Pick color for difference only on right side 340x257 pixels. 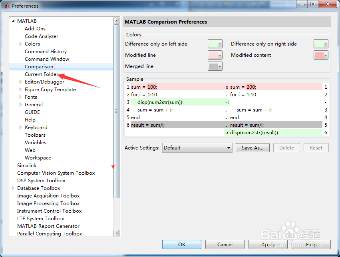321,44
